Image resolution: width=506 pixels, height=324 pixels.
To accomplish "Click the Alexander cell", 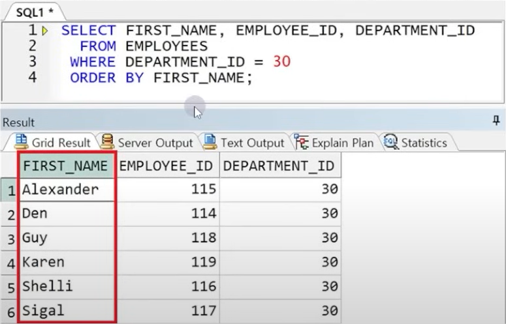I will coord(67,190).
